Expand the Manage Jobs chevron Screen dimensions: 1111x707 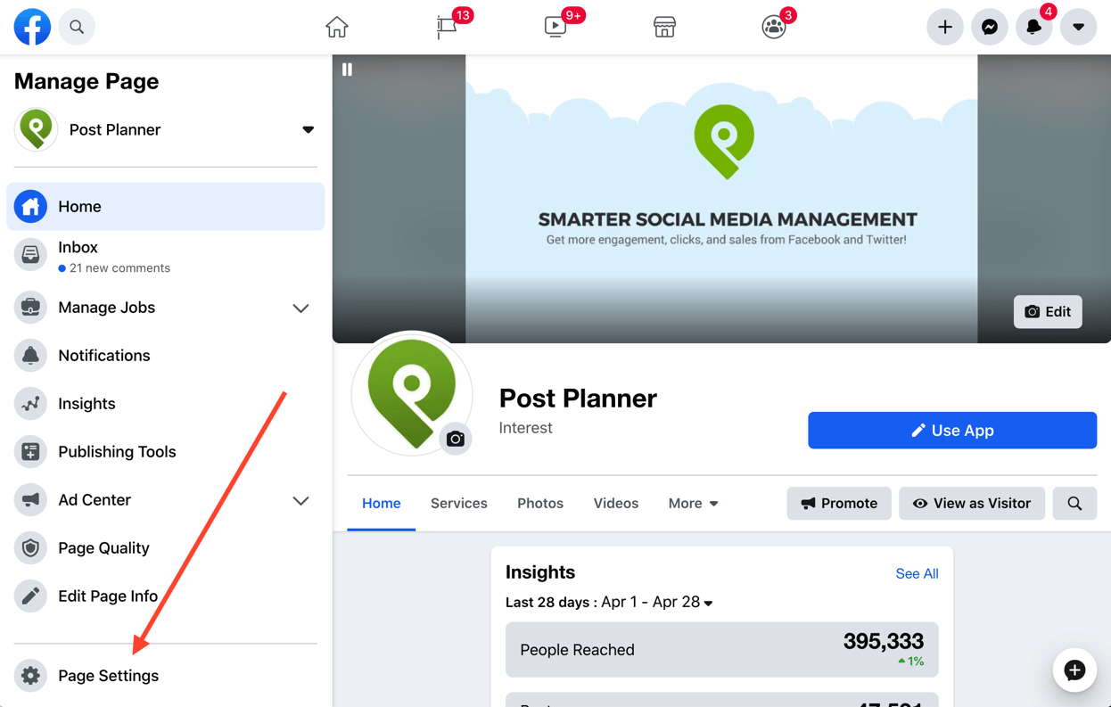tap(300, 308)
